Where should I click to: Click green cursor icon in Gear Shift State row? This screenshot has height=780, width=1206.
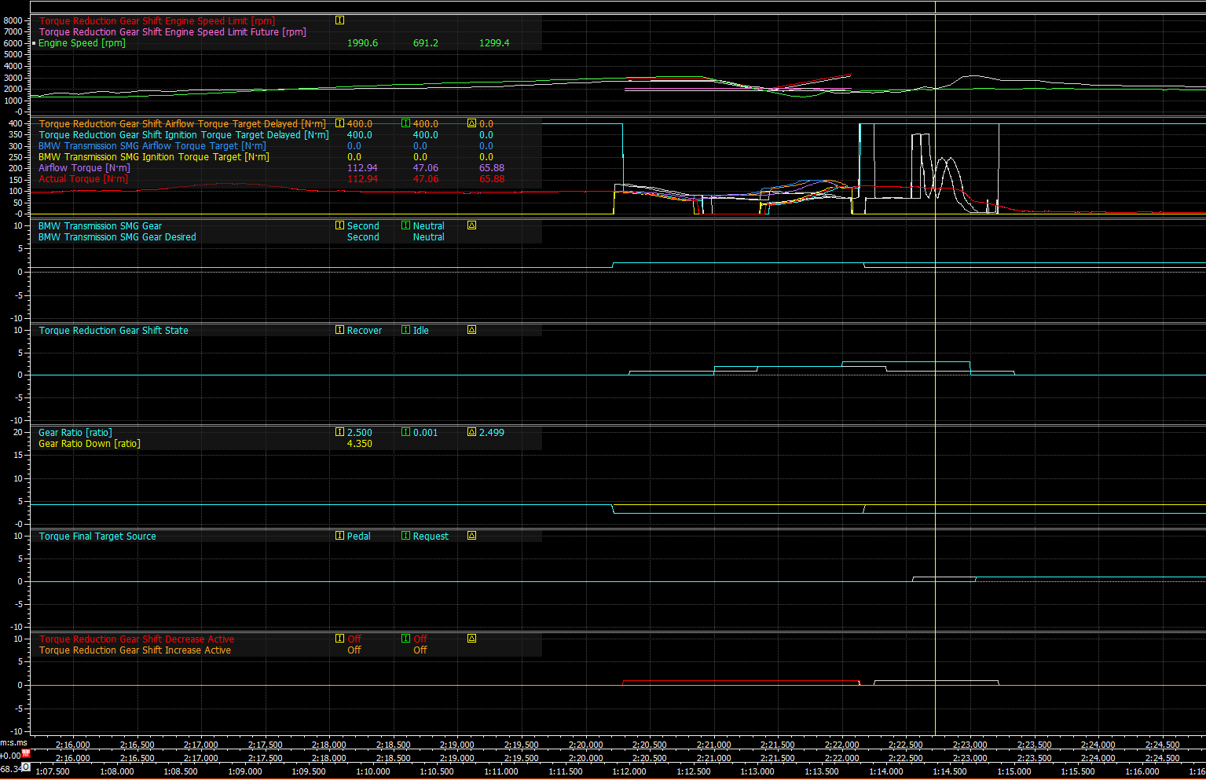coord(405,330)
